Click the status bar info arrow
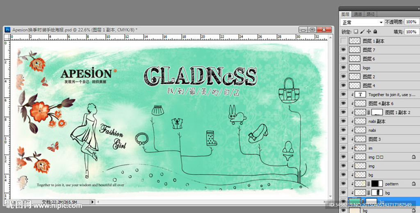This screenshot has width=420, height=213. 92,202
